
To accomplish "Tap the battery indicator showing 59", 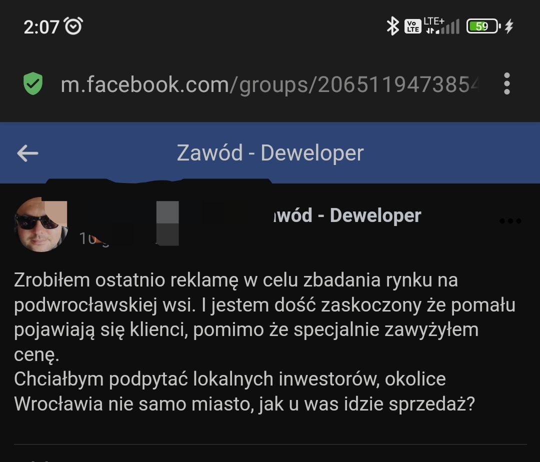I will point(483,26).
